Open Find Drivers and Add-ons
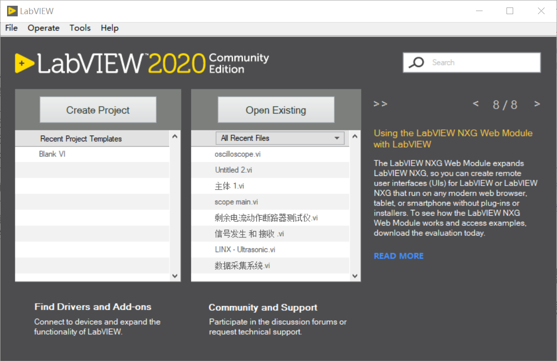This screenshot has width=557, height=361. click(x=93, y=307)
